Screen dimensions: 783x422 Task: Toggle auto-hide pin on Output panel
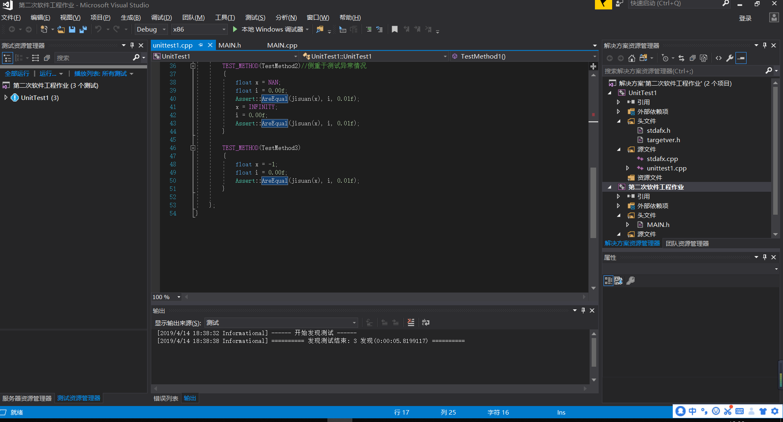(583, 311)
